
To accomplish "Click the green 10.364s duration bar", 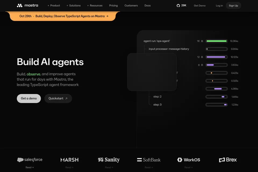I will (217, 41).
